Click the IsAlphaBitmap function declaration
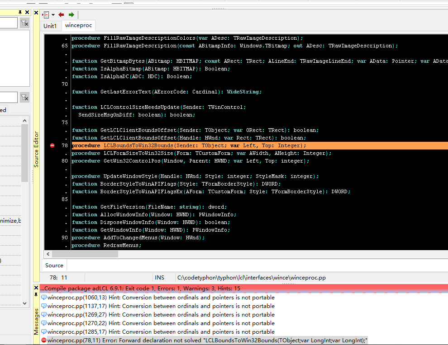 coord(151,69)
